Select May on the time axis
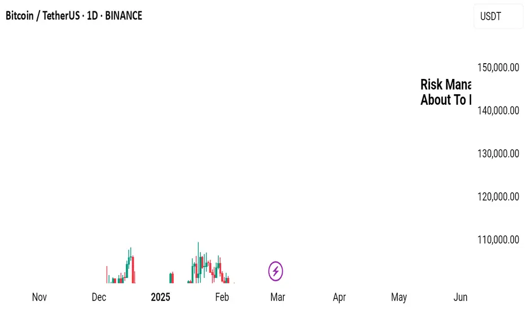This screenshot has width=526, height=310. [399, 297]
